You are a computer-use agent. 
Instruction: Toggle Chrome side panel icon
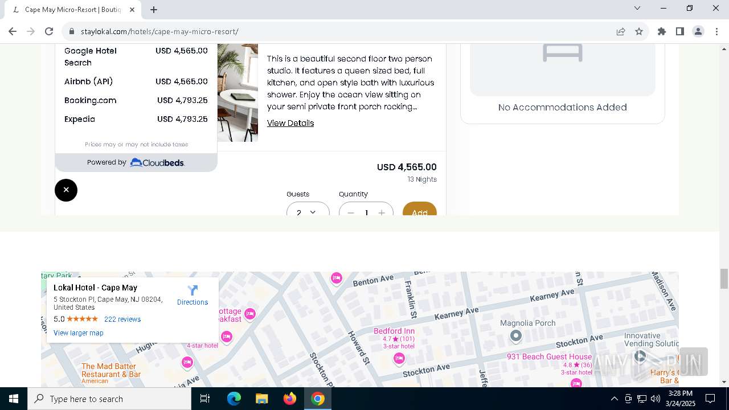tap(680, 31)
